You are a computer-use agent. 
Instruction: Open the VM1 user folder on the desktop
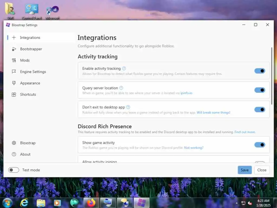(10, 11)
